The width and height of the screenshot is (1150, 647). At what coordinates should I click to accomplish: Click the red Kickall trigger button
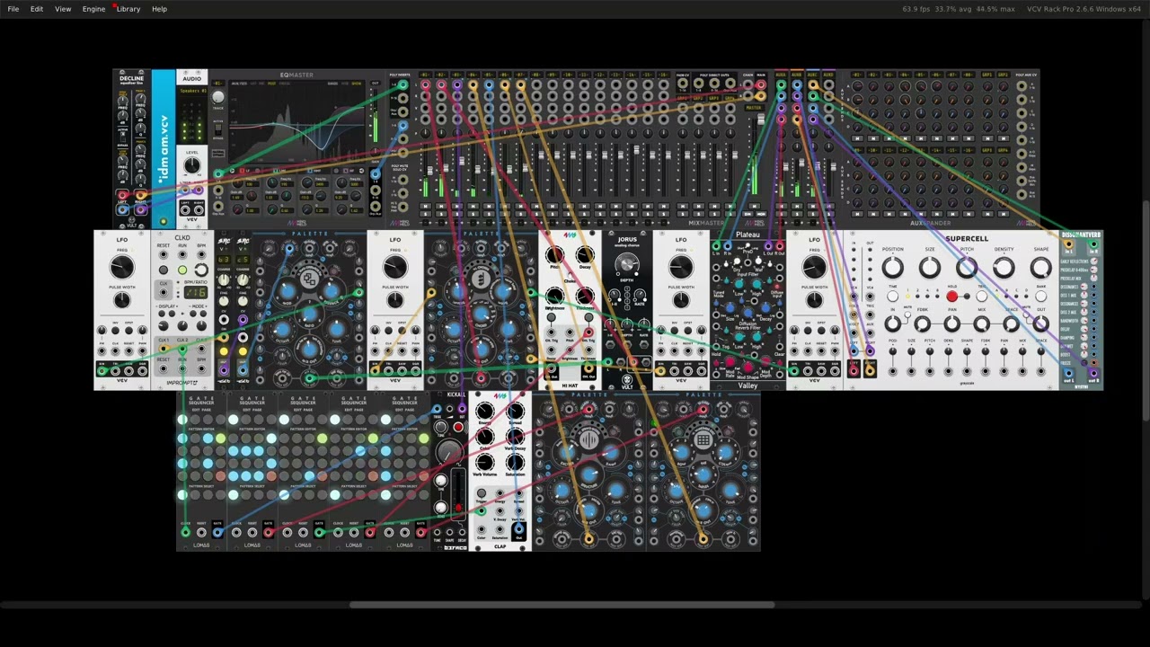point(458,427)
